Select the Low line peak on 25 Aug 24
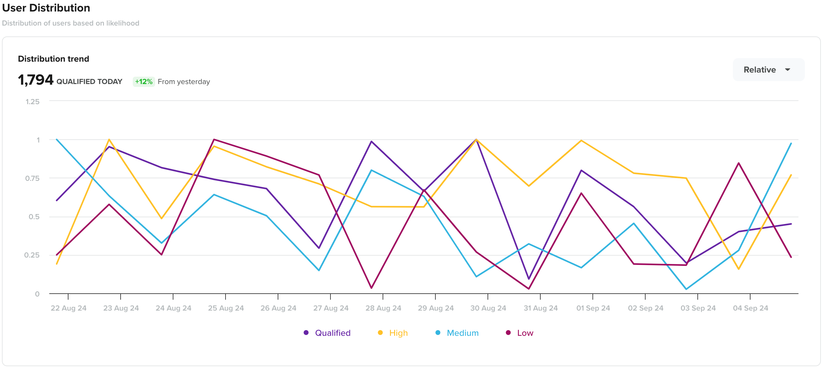 click(214, 140)
